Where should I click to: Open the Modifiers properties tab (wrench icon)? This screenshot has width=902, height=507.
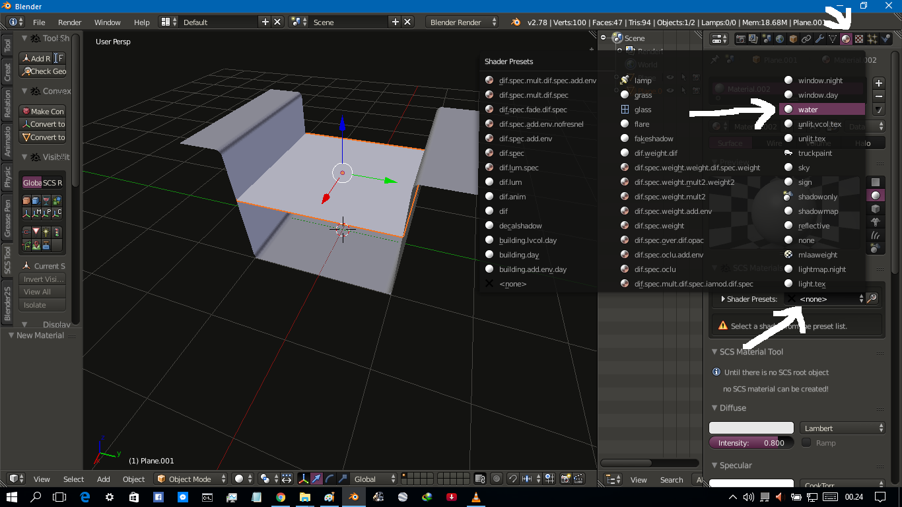(821, 38)
